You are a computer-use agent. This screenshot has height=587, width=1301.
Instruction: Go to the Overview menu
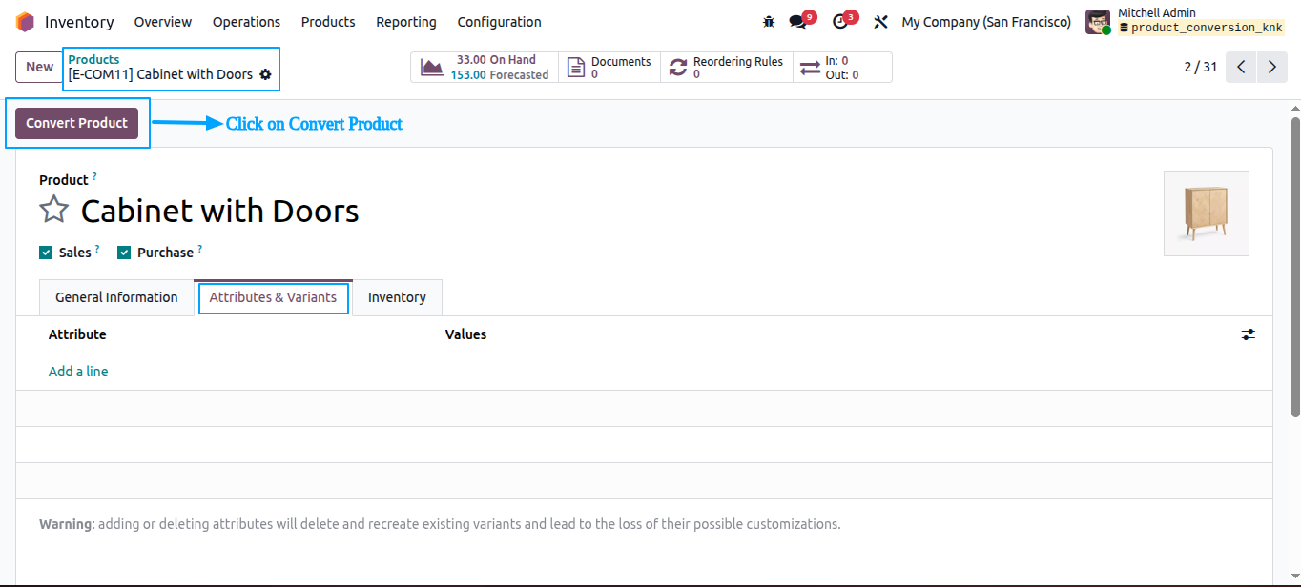coord(163,22)
